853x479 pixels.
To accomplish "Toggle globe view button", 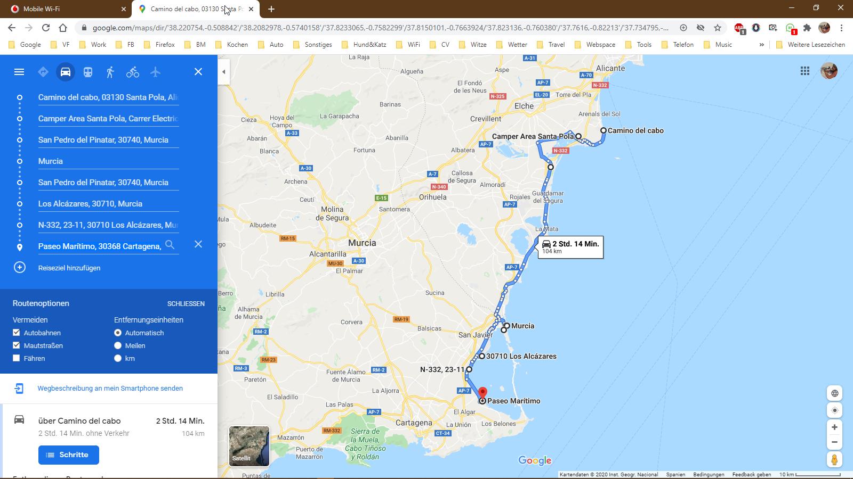I will tap(835, 393).
